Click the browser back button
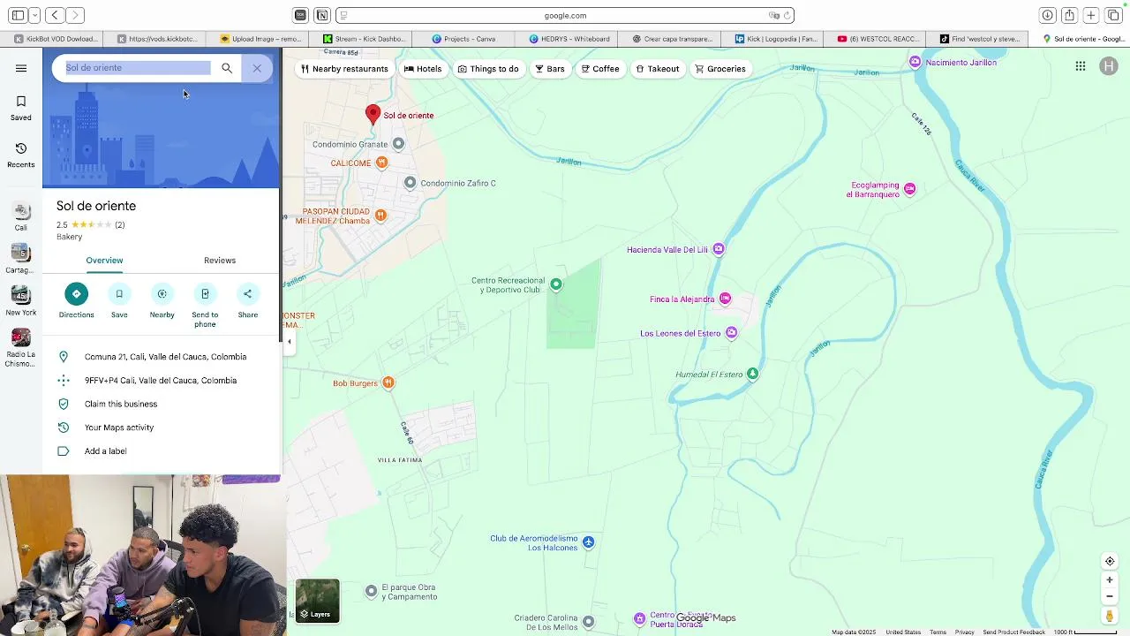1130x636 pixels. tap(55, 15)
